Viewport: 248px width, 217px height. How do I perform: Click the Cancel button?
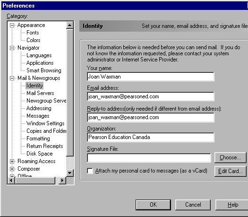coord(193,205)
